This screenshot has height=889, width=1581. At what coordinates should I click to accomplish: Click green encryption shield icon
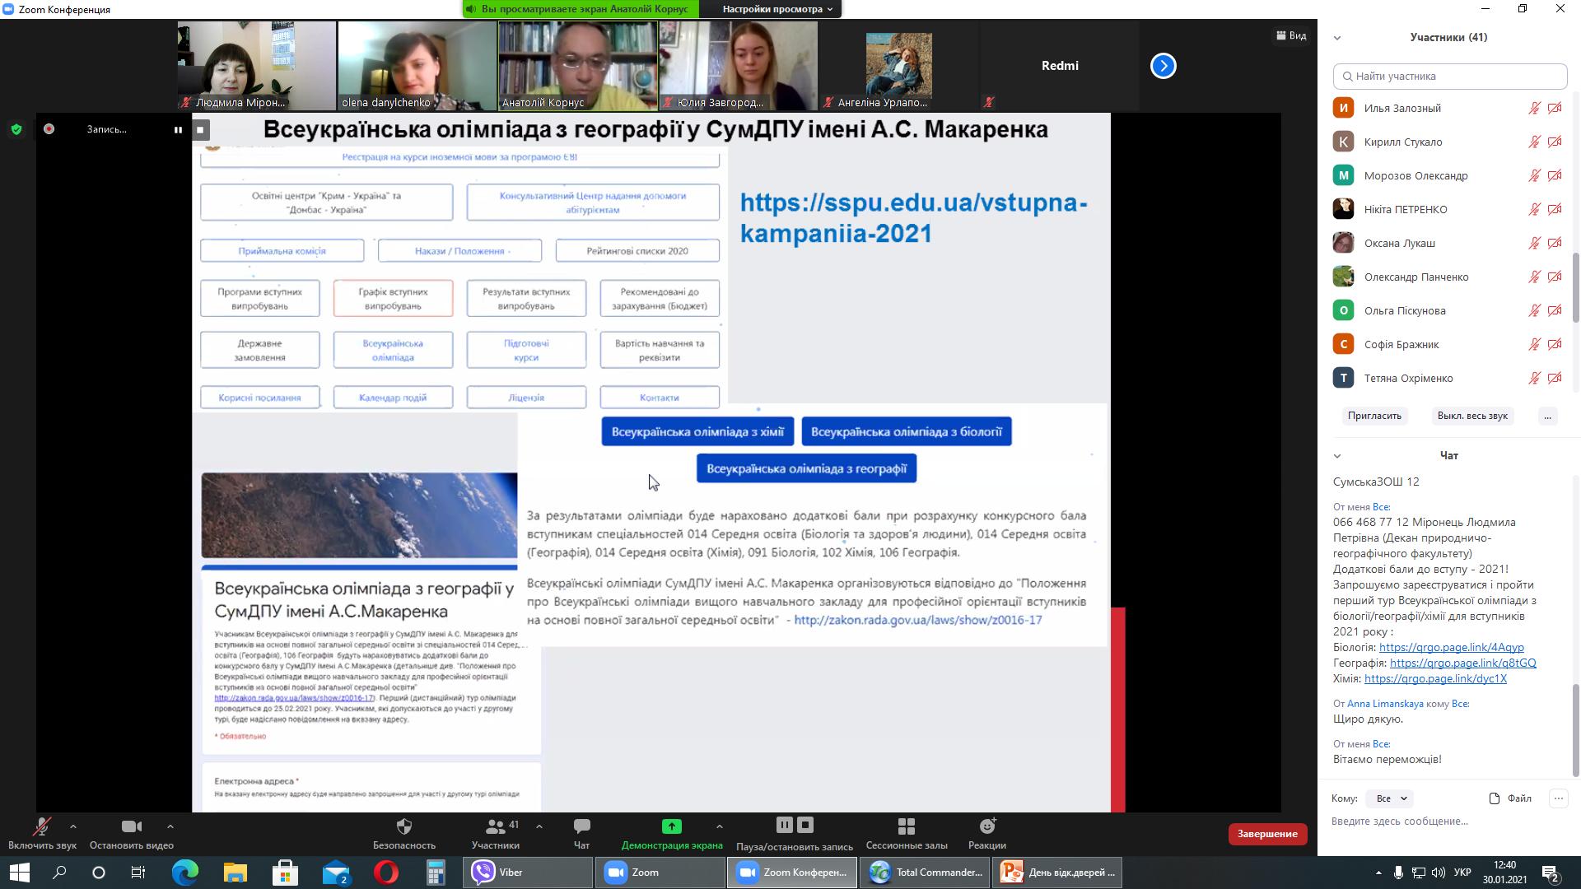click(x=16, y=129)
